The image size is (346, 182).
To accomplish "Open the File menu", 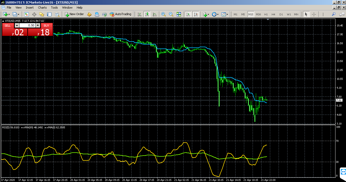I will (9, 8).
